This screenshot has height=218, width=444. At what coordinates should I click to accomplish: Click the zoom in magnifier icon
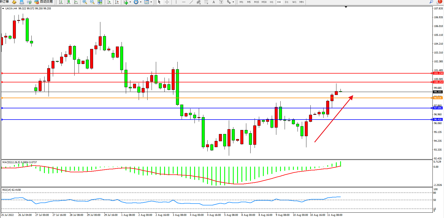click(85, 2)
